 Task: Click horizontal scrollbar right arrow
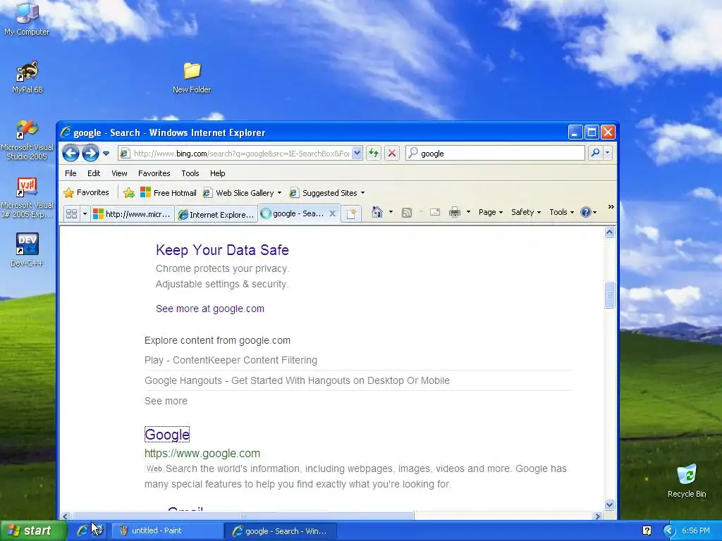598,516
